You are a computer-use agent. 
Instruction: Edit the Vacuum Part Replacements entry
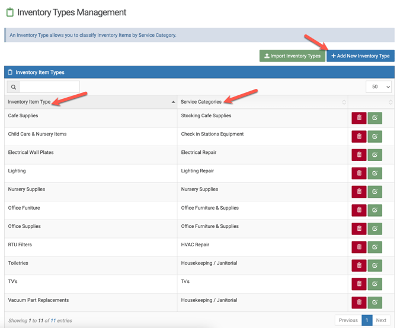[x=374, y=302]
